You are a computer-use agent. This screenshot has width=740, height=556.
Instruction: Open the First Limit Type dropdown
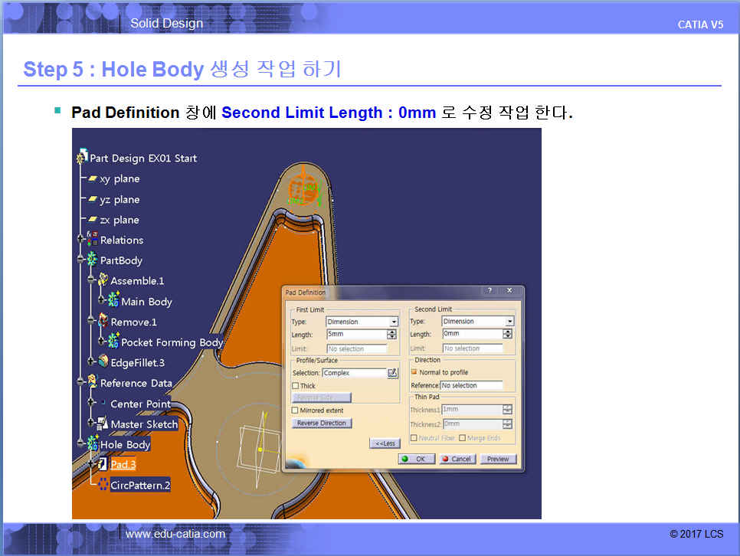pyautogui.click(x=394, y=322)
